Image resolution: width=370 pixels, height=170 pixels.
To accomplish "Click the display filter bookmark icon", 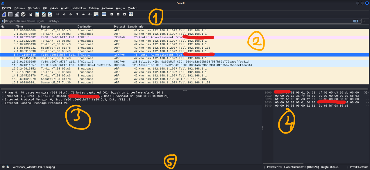I will tap(3, 21).
